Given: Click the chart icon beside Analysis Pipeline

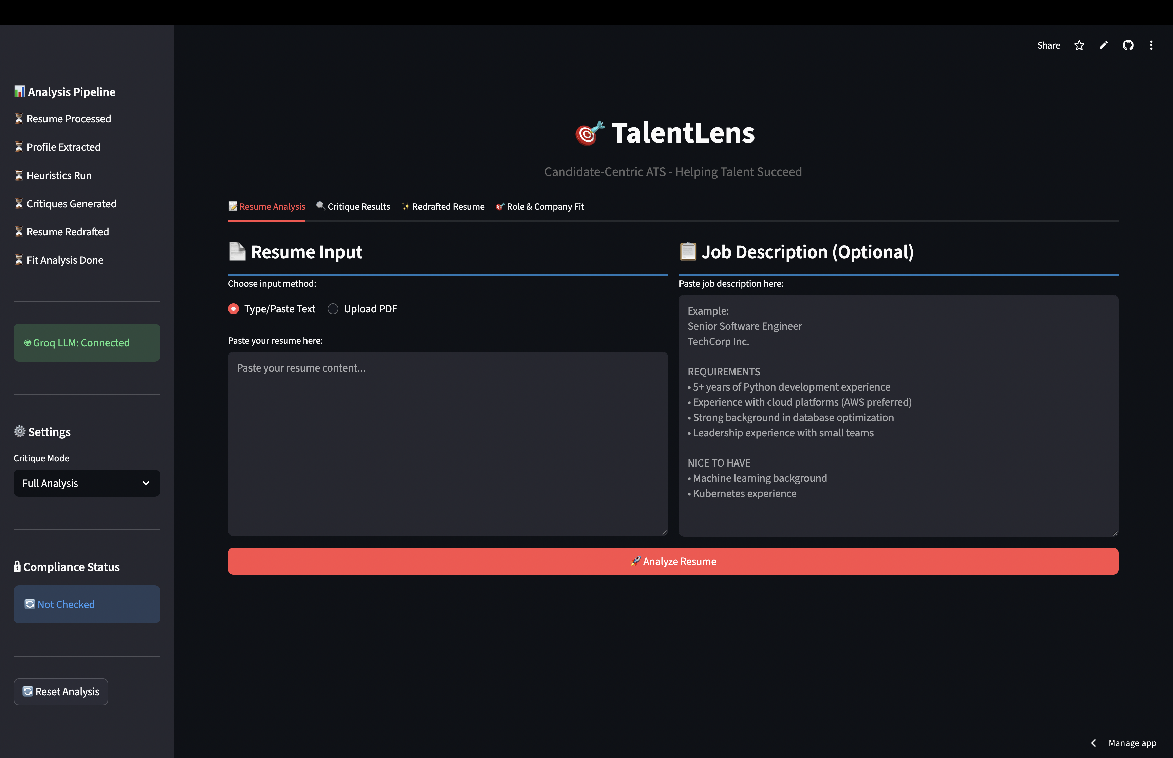Looking at the screenshot, I should tap(19, 92).
